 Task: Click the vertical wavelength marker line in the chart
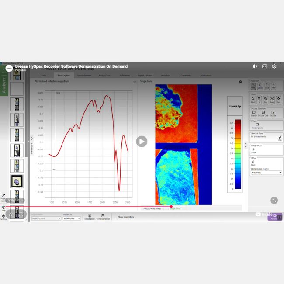coord(55,144)
